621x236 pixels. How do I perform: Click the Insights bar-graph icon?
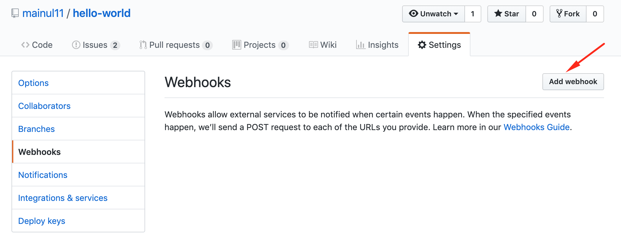pyautogui.click(x=361, y=45)
